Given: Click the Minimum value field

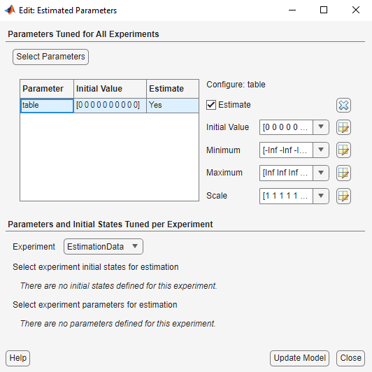Looking at the screenshot, I should [x=286, y=150].
